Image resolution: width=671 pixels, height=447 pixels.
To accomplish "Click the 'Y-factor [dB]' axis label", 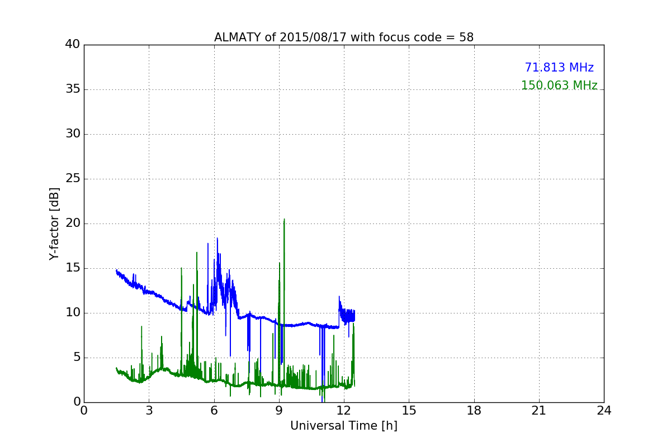I will coord(54,223).
